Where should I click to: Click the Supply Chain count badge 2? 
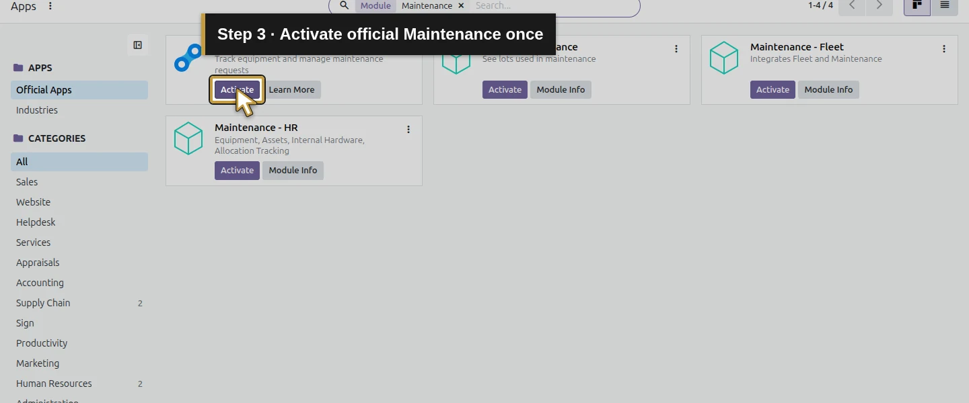[140, 304]
